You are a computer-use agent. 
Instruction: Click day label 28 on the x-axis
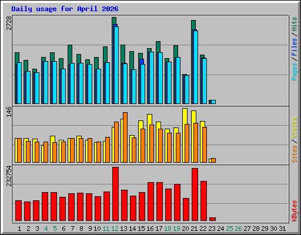point(256,229)
